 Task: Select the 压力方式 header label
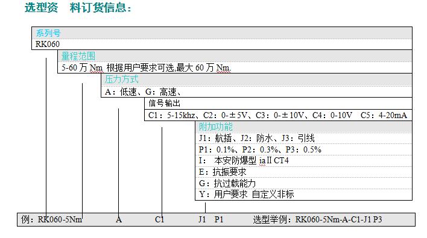[x=121, y=80]
